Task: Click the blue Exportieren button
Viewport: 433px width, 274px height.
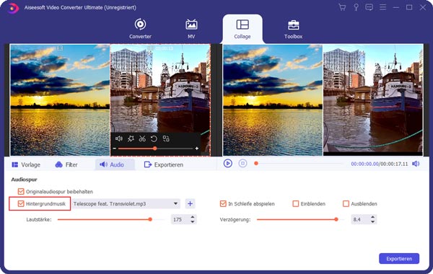Action: click(x=399, y=259)
